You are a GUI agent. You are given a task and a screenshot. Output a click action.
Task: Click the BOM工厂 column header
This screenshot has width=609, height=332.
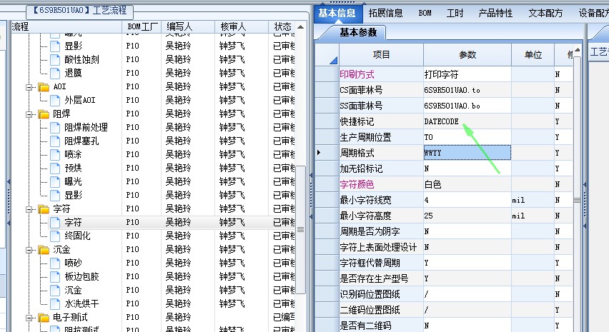[x=142, y=26]
